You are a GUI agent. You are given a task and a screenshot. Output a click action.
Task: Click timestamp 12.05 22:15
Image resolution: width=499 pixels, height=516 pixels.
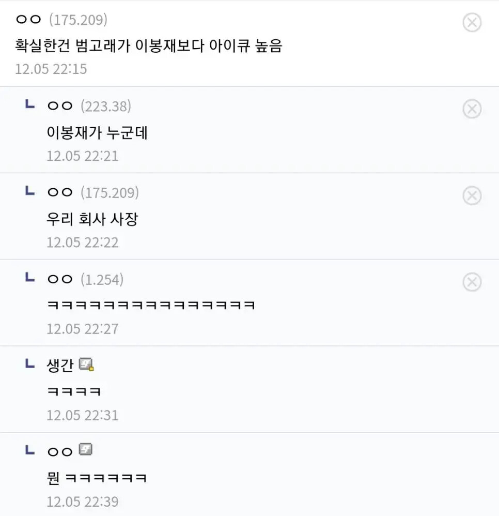[x=51, y=69]
